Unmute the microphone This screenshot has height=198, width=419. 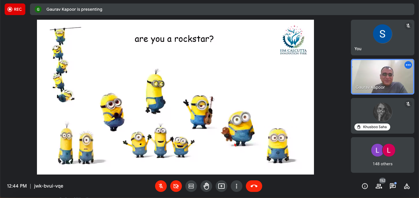click(x=161, y=186)
